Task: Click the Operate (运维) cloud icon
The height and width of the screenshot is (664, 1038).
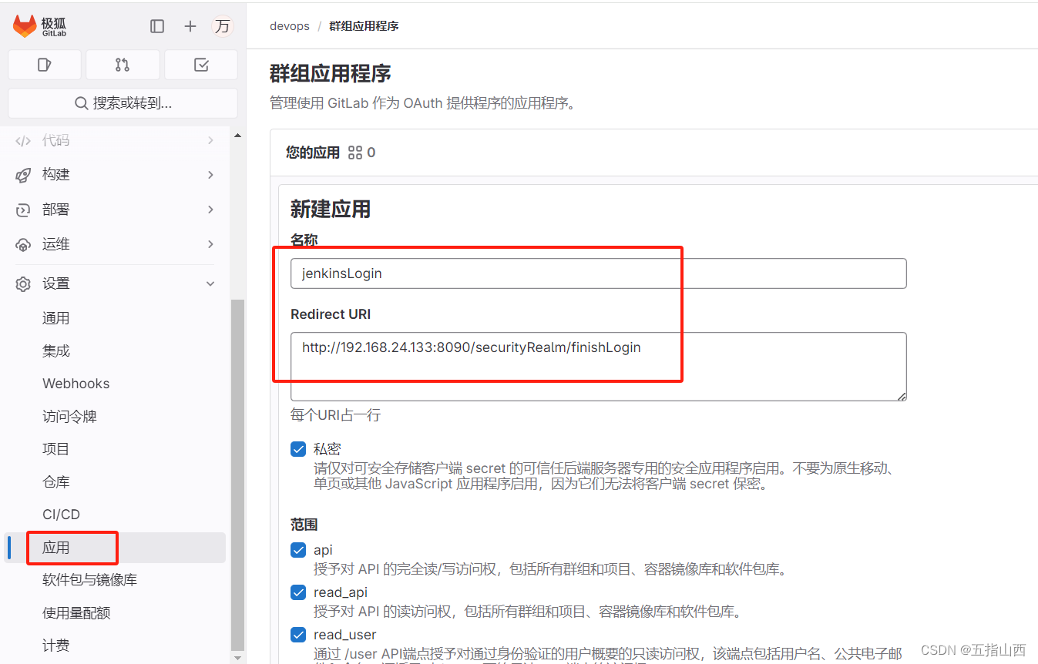Action: pos(23,244)
